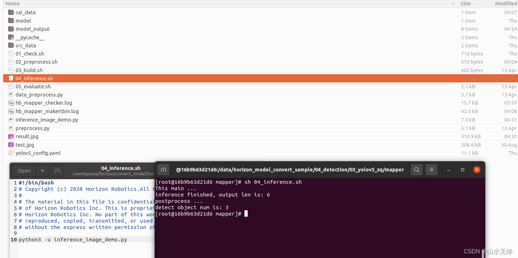Select the result.jpg image file icon

[x=11, y=136]
